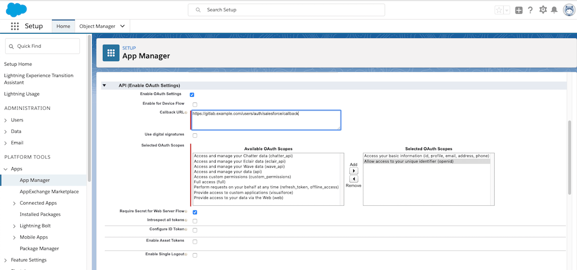577x270 pixels.
Task: Open the user profile avatar
Action: point(568,10)
